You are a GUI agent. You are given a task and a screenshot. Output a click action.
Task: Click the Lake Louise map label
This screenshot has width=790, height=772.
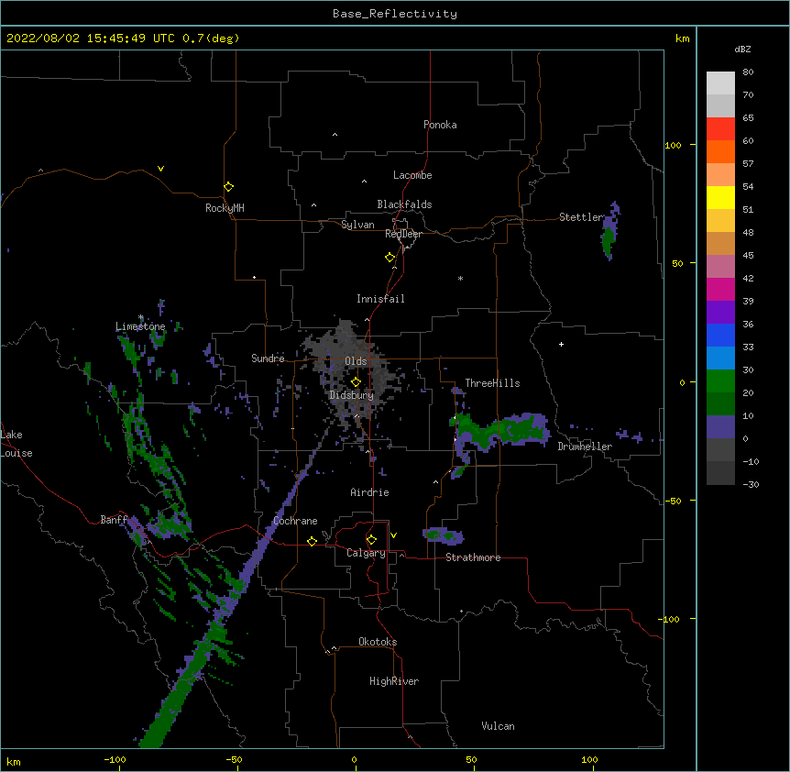pos(16,444)
